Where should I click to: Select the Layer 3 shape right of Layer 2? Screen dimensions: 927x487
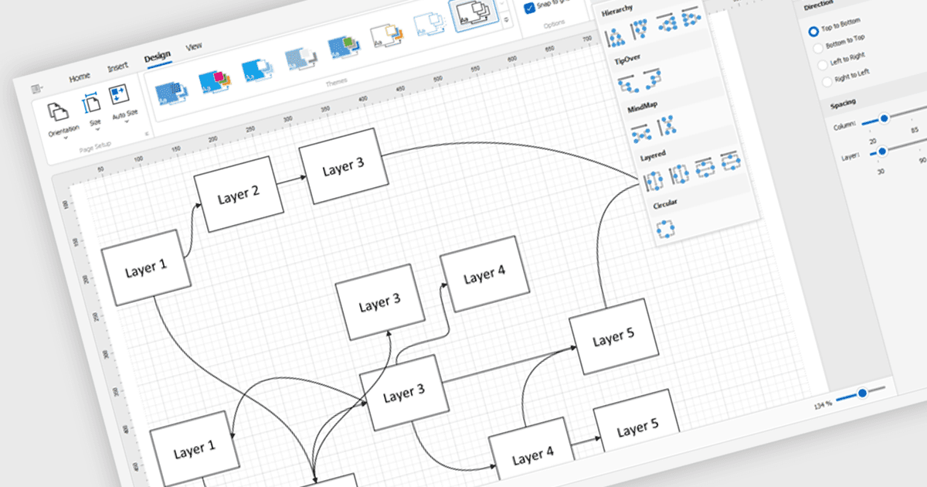pyautogui.click(x=342, y=166)
